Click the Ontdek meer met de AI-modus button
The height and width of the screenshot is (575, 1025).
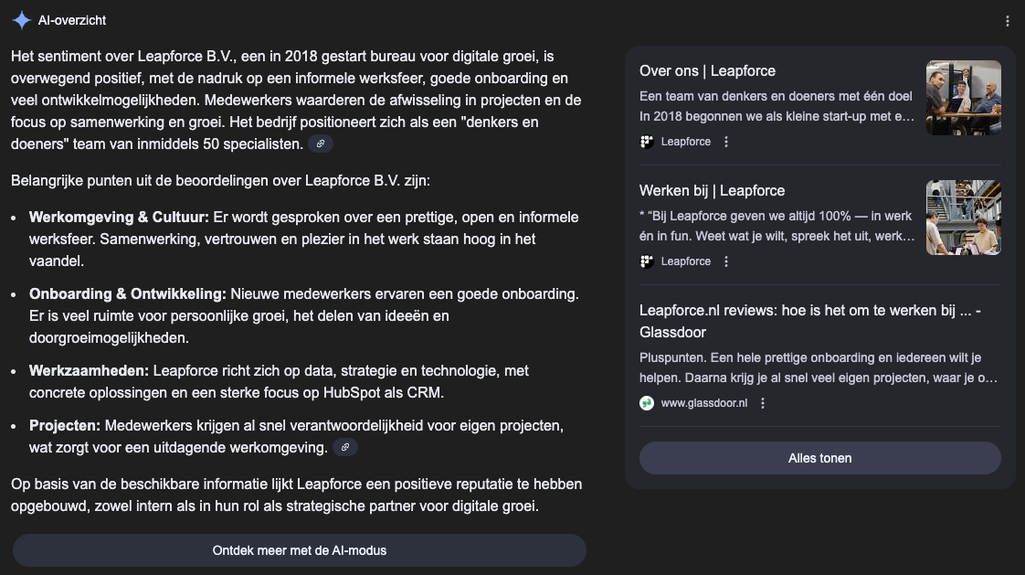tap(298, 550)
